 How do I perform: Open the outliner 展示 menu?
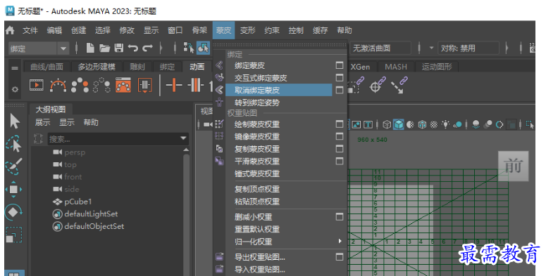[x=42, y=122]
